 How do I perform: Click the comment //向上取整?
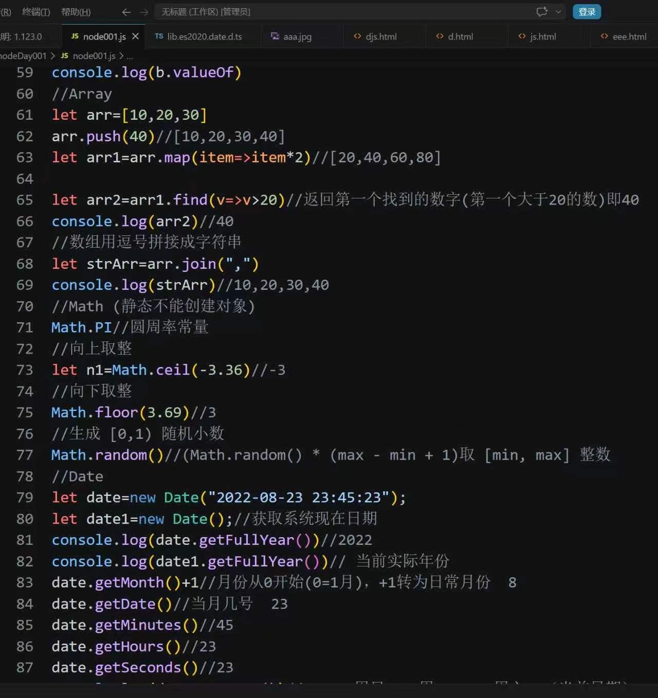[x=92, y=349]
